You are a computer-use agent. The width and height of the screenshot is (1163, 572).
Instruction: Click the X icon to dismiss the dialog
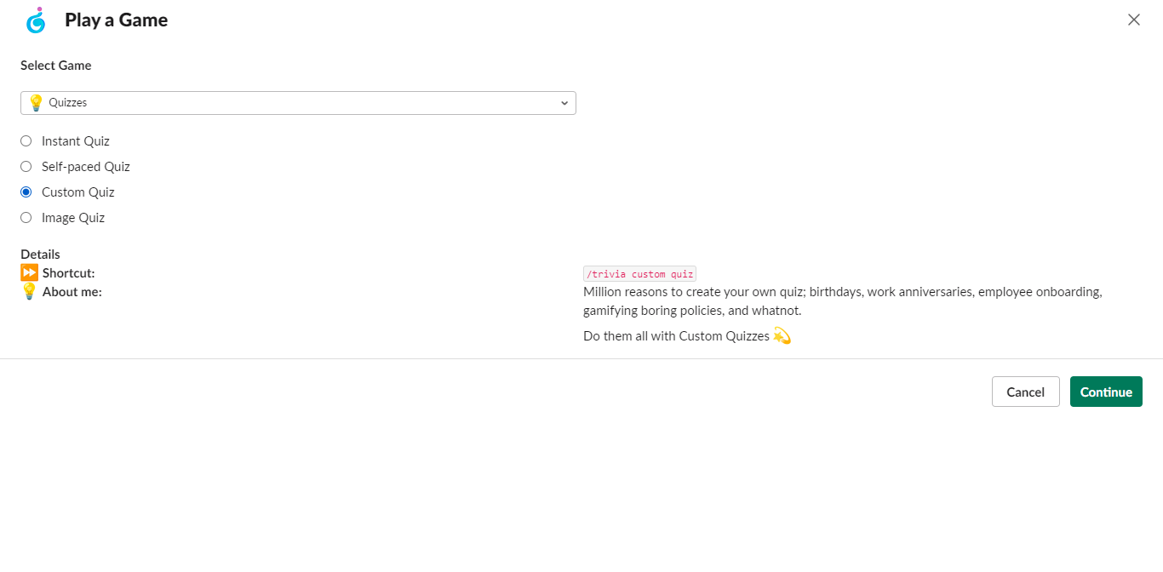[x=1133, y=19]
